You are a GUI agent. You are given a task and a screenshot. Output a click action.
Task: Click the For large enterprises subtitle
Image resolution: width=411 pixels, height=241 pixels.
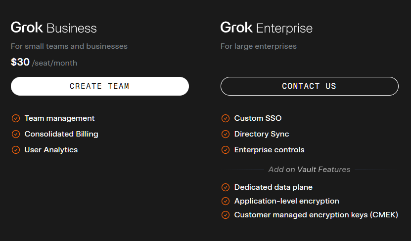click(258, 46)
